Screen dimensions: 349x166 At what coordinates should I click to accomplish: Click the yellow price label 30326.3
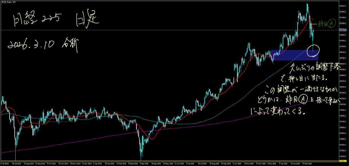point(343,161)
